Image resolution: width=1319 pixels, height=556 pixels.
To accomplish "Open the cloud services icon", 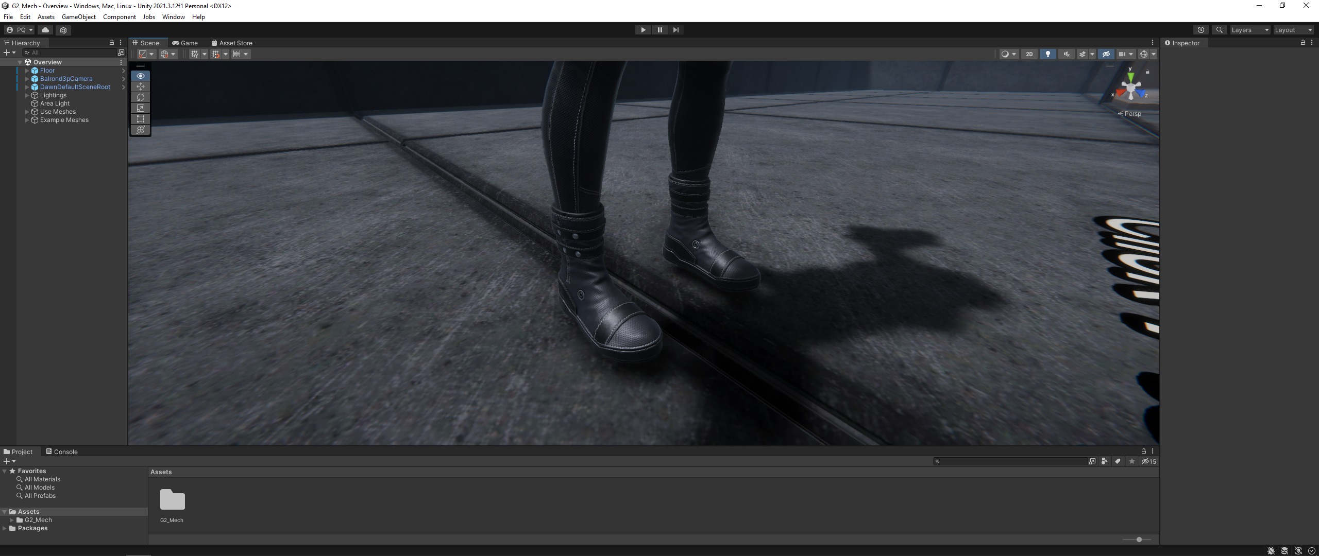I will tap(45, 30).
